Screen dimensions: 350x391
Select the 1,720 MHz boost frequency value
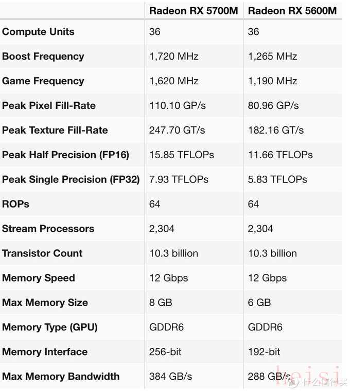pos(173,57)
